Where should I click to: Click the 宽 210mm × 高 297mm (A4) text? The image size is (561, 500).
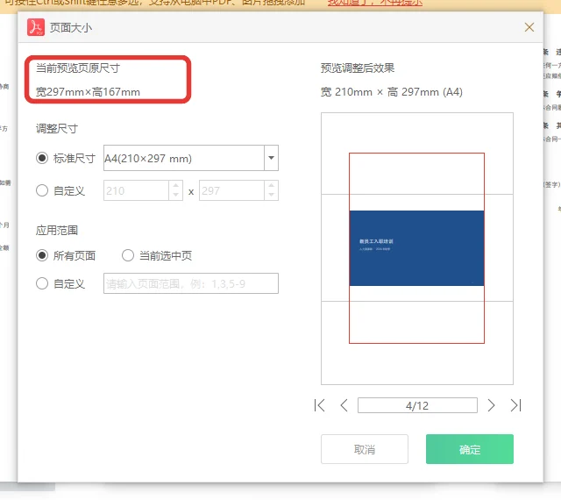pos(392,92)
